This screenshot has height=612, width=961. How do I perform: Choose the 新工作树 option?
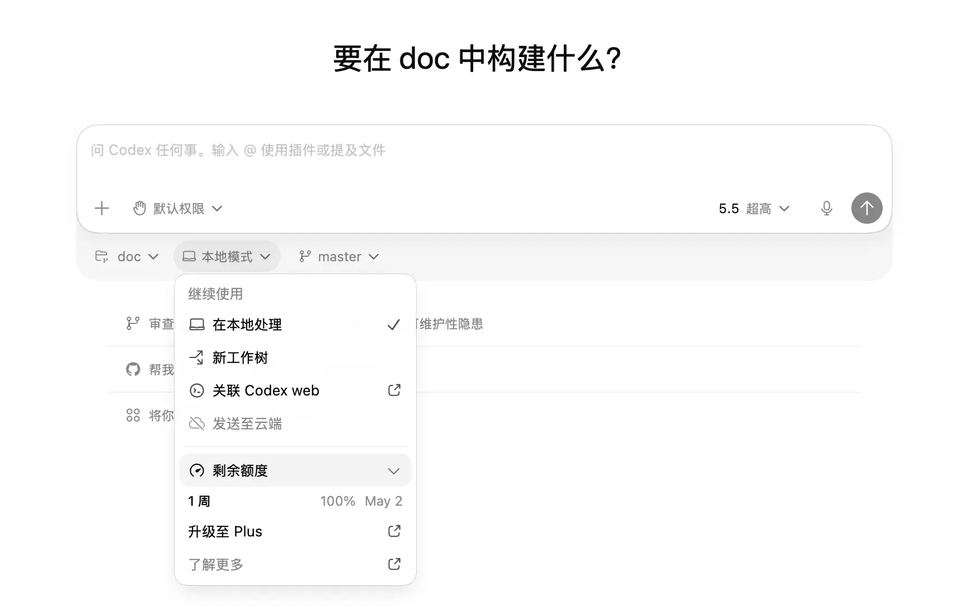point(240,357)
